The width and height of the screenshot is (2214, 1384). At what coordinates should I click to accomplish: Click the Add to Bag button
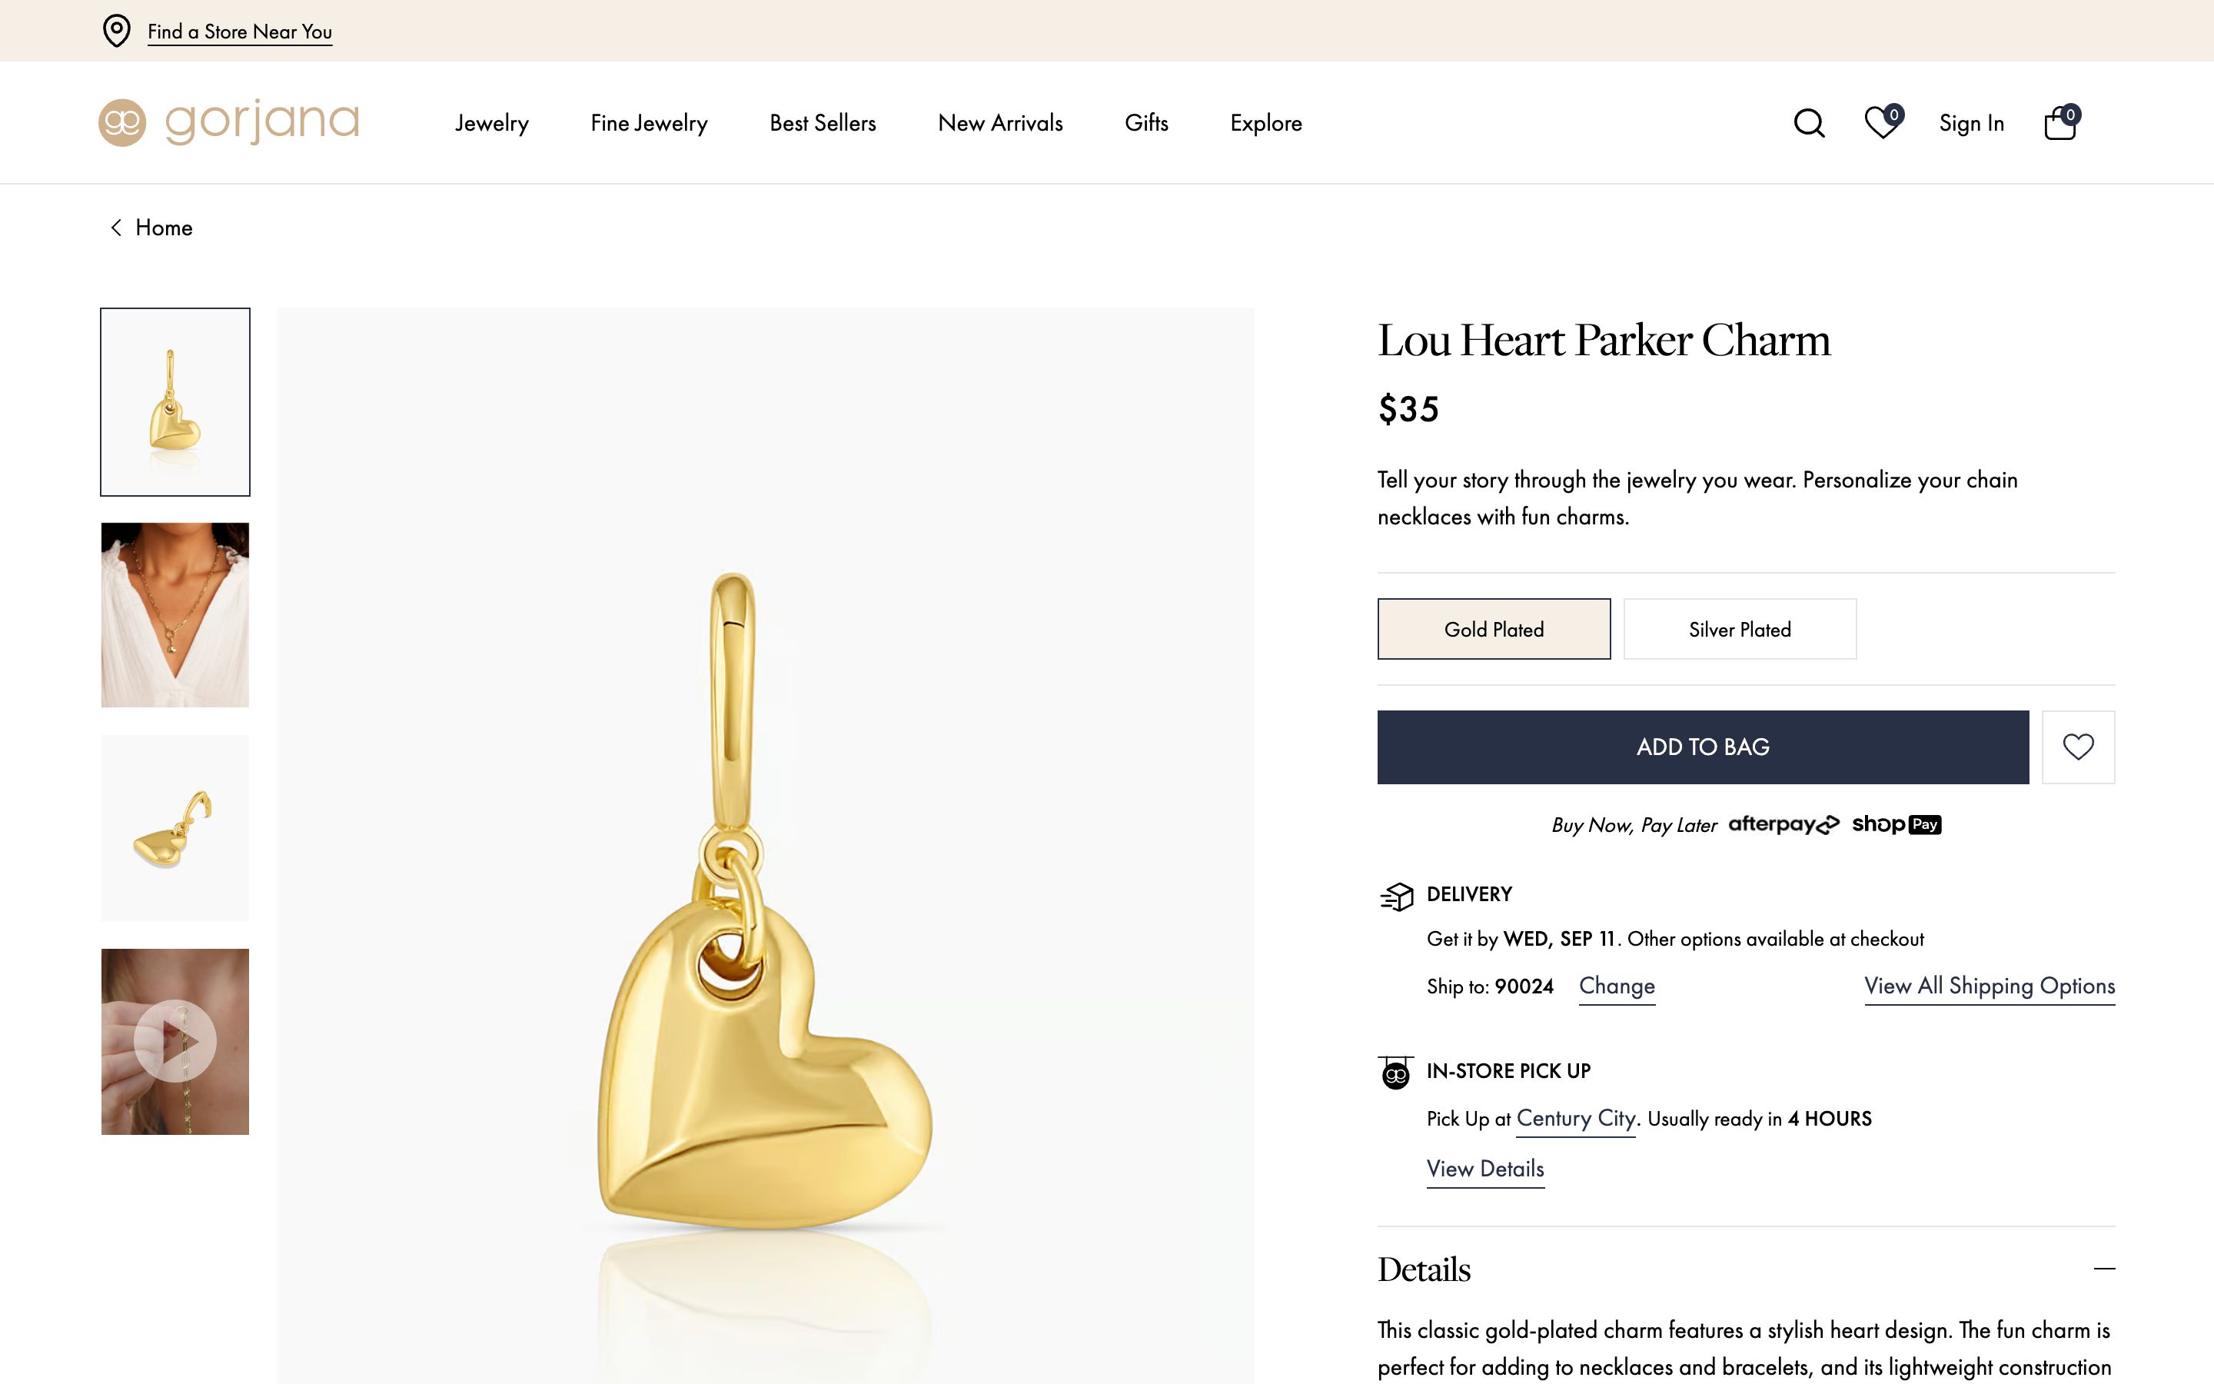coord(1703,747)
